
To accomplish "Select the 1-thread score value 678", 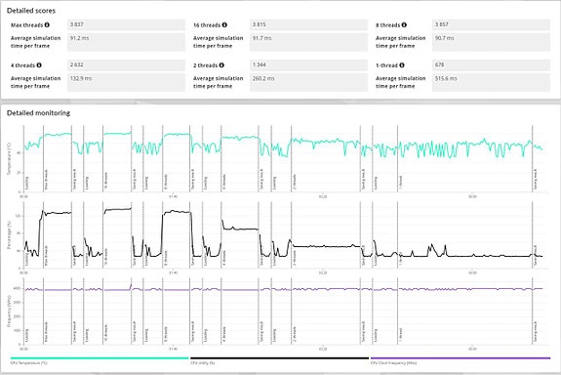I will pyautogui.click(x=491, y=64).
